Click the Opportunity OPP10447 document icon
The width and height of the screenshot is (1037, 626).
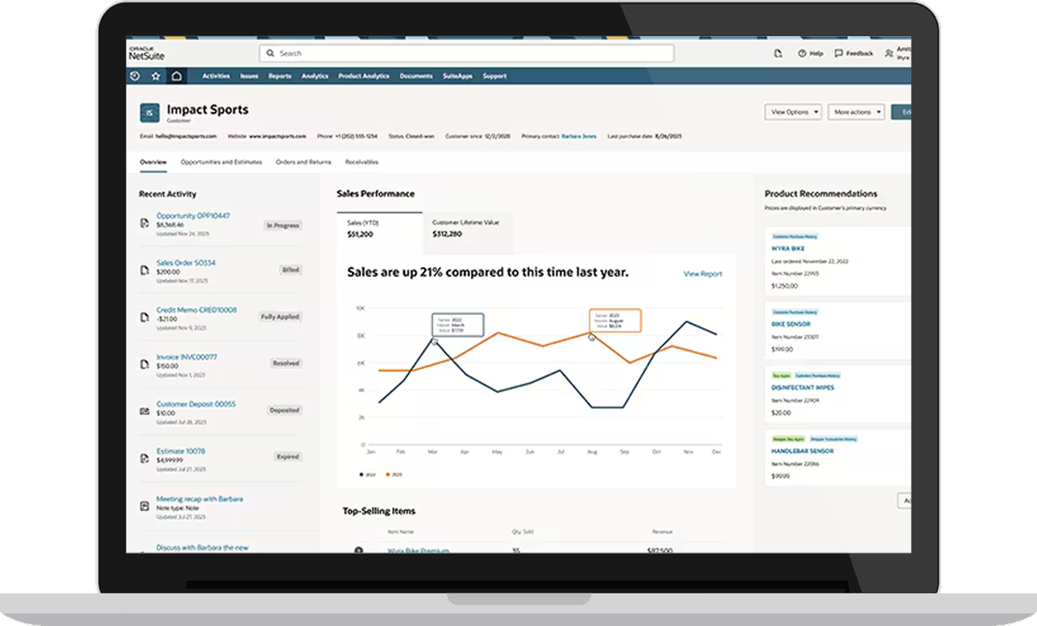point(144,223)
